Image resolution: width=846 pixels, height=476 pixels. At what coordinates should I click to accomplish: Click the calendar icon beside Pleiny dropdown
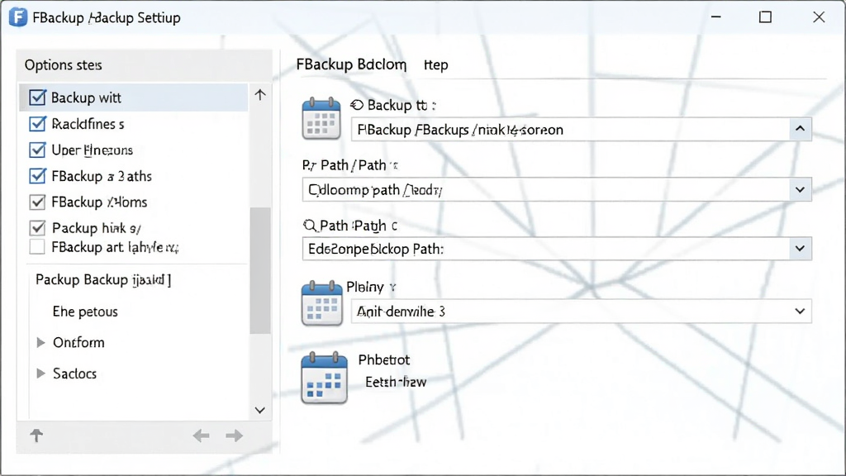(321, 303)
